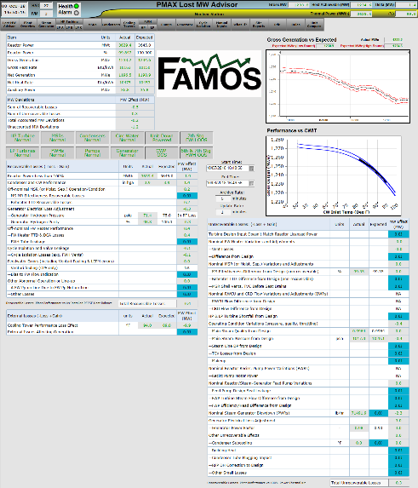The height and width of the screenshot is (488, 418).
Task: Open the Cooling Towers toolbar page
Action: tap(129, 25)
